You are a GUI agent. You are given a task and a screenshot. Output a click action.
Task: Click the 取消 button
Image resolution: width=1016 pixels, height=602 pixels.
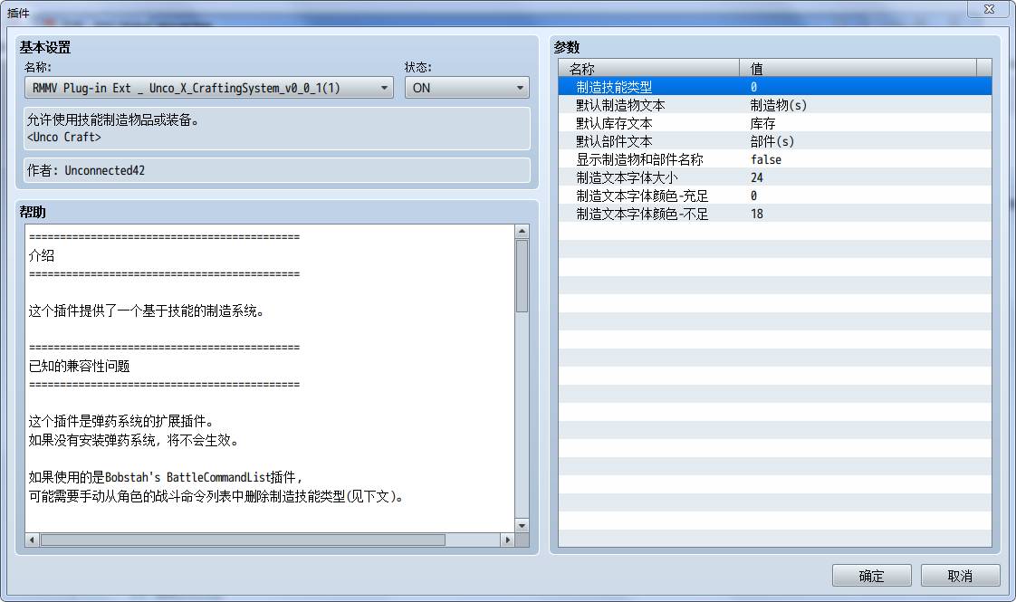tap(960, 576)
